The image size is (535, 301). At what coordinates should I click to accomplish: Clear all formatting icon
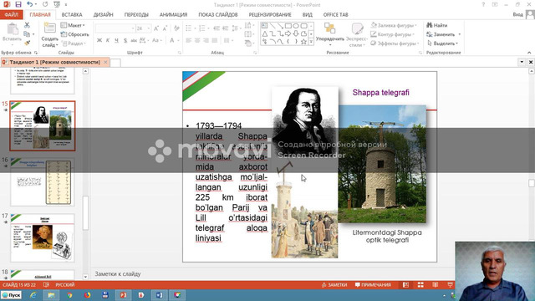[x=176, y=28]
